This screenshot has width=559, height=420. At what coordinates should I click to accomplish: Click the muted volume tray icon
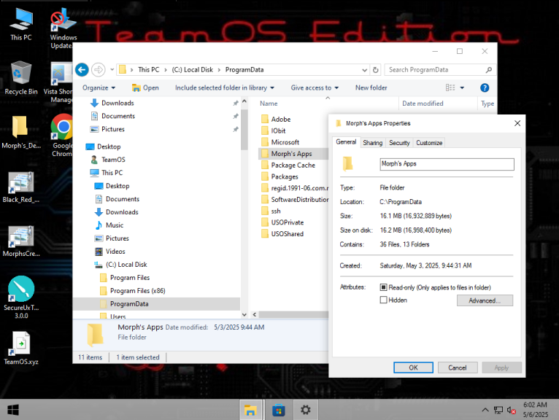[x=512, y=411]
